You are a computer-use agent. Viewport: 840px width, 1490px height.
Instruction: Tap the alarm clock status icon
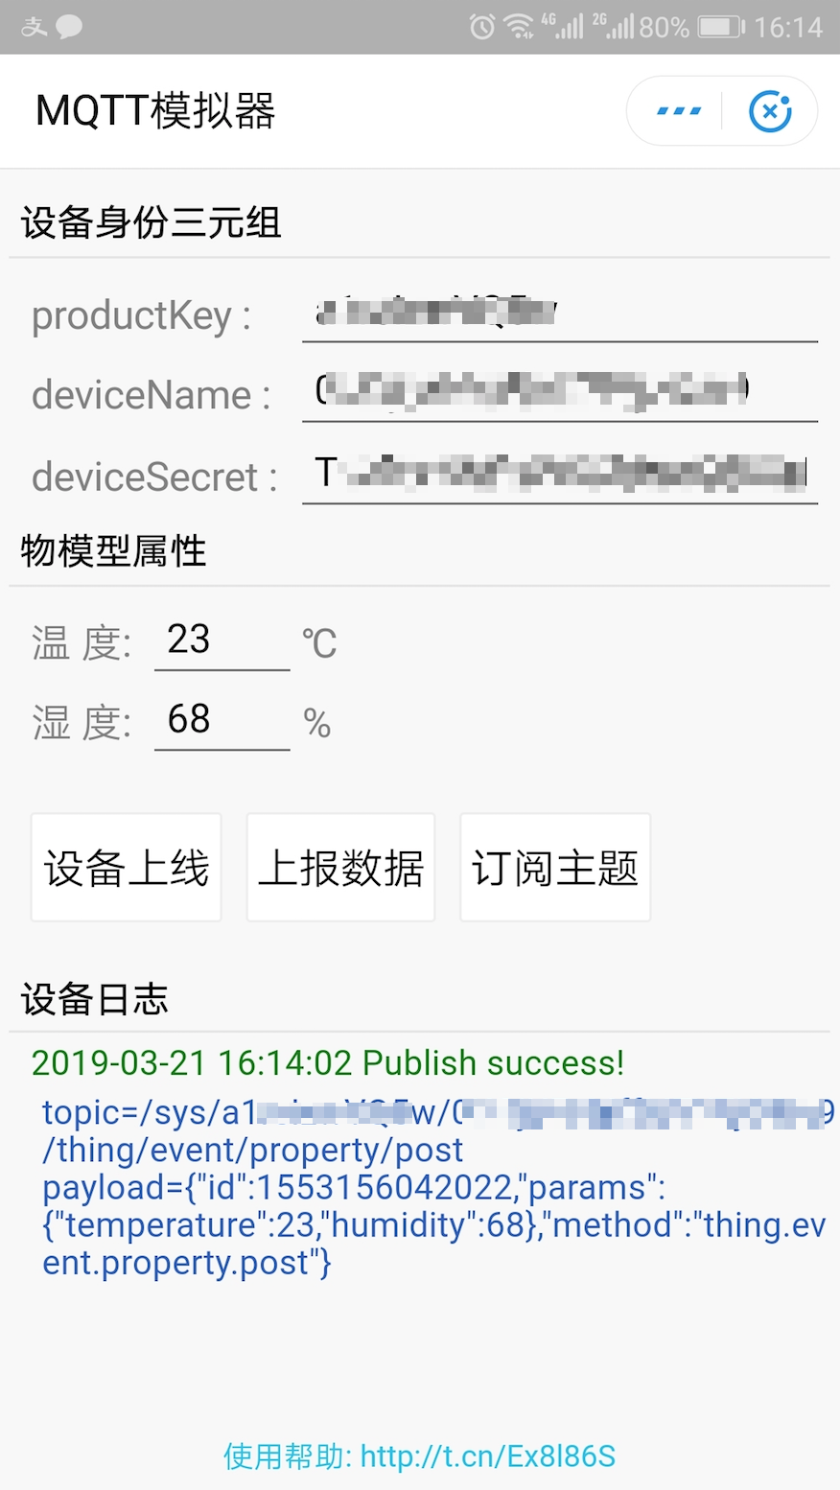(x=482, y=27)
